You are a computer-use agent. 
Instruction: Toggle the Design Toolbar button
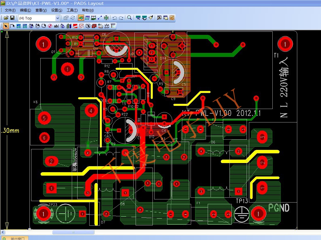[87, 18]
